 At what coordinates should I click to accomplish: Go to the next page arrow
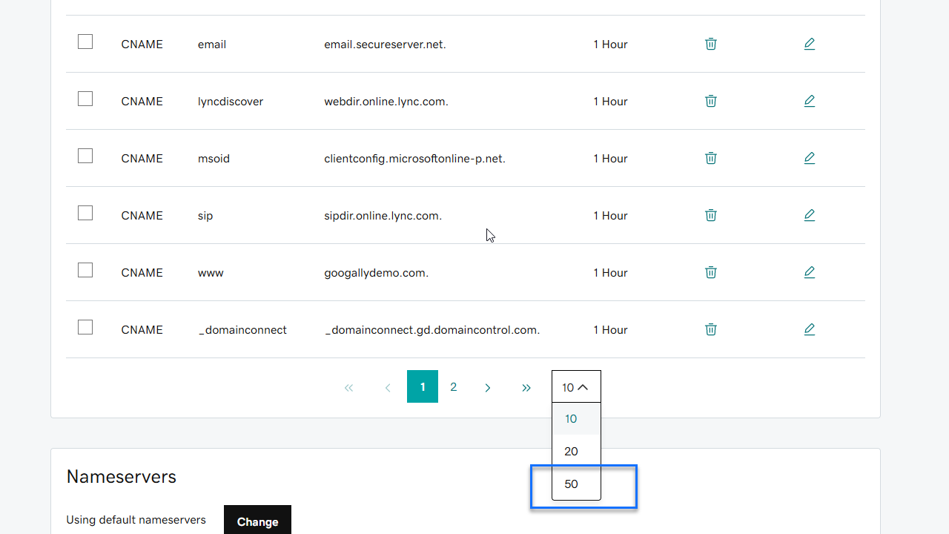[488, 387]
